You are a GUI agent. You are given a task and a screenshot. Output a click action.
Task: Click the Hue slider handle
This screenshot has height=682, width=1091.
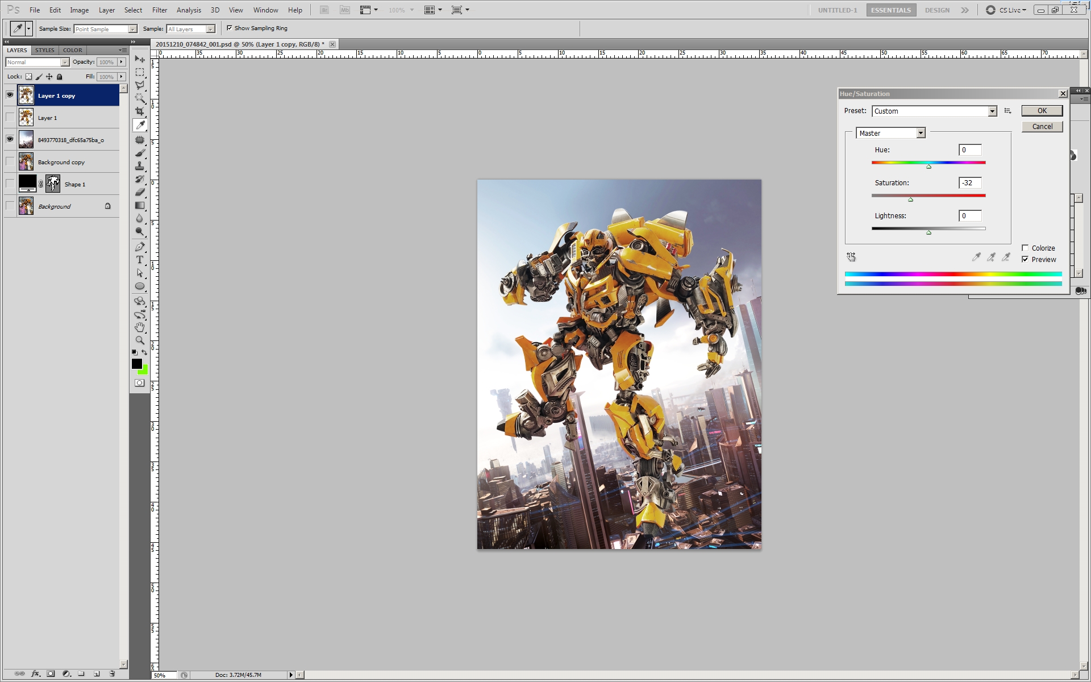(928, 167)
